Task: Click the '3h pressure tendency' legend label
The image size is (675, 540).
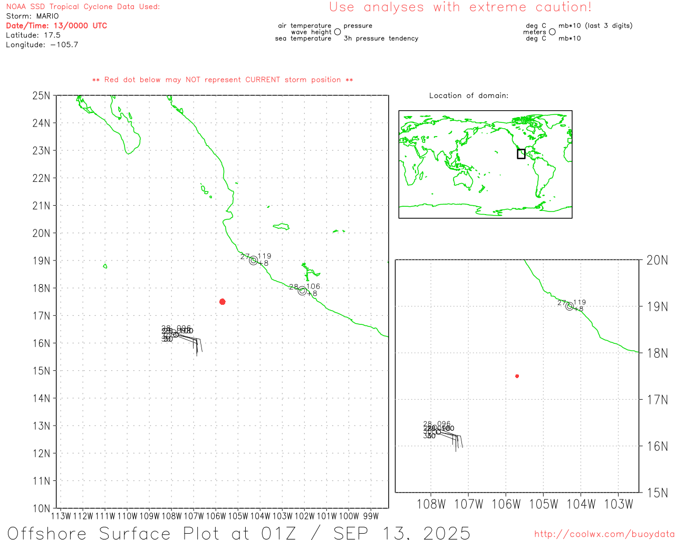Action: [x=381, y=38]
